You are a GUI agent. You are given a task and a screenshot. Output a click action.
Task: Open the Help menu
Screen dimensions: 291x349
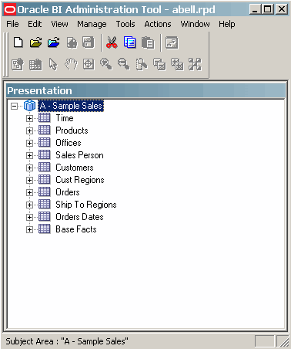click(x=227, y=24)
